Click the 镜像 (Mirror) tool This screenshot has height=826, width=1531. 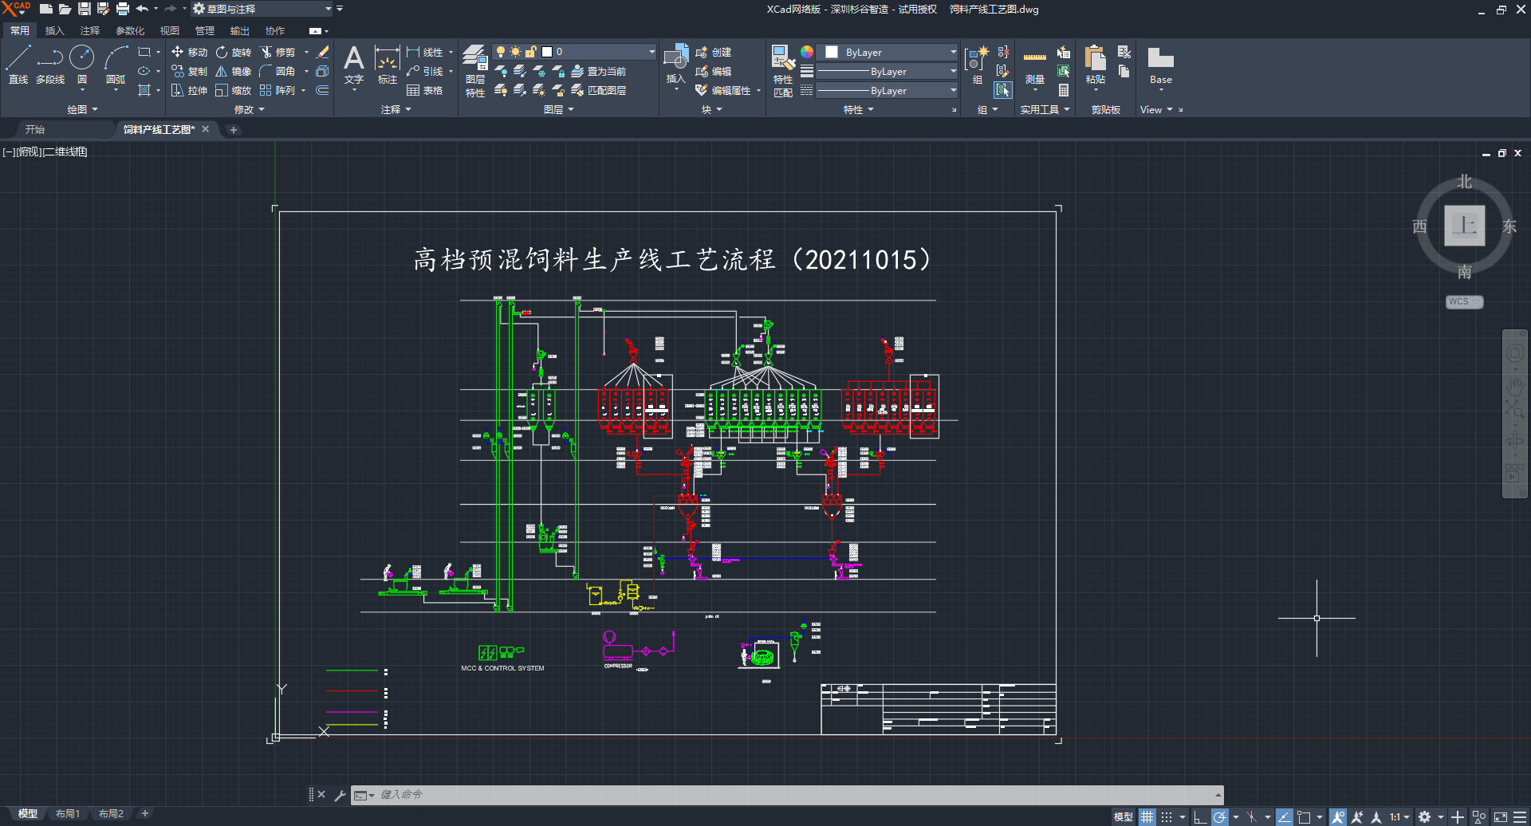tap(233, 71)
